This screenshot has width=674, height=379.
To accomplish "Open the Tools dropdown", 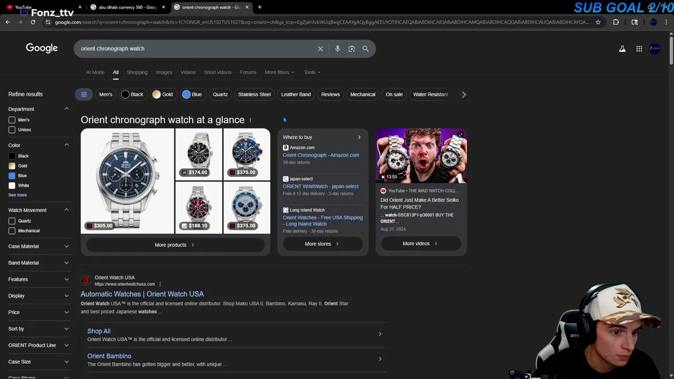I will click(312, 72).
